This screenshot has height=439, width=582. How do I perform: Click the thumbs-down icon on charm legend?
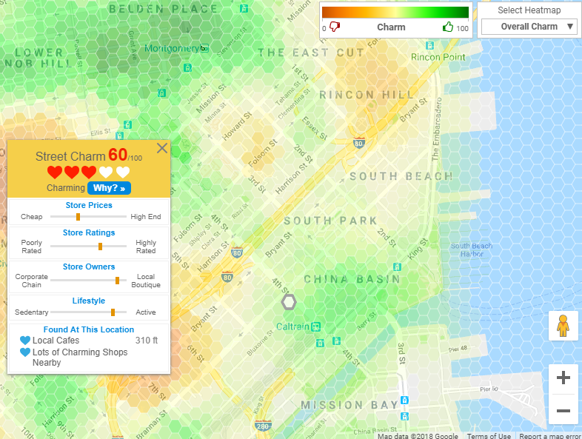(x=335, y=27)
